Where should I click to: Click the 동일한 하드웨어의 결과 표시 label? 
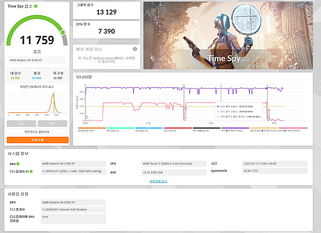pos(37,87)
